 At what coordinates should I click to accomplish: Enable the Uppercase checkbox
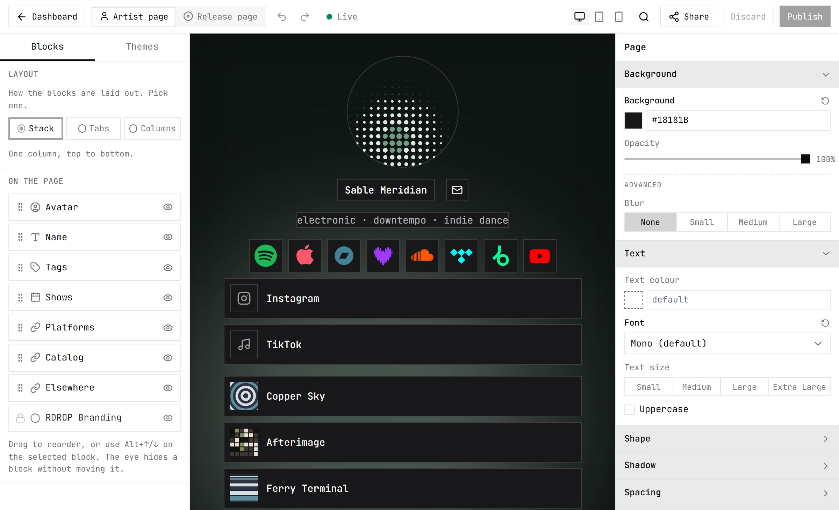click(x=630, y=409)
